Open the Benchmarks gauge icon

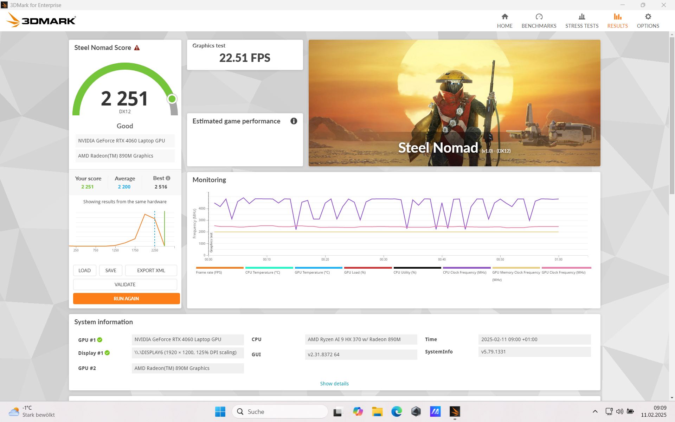pyautogui.click(x=539, y=17)
